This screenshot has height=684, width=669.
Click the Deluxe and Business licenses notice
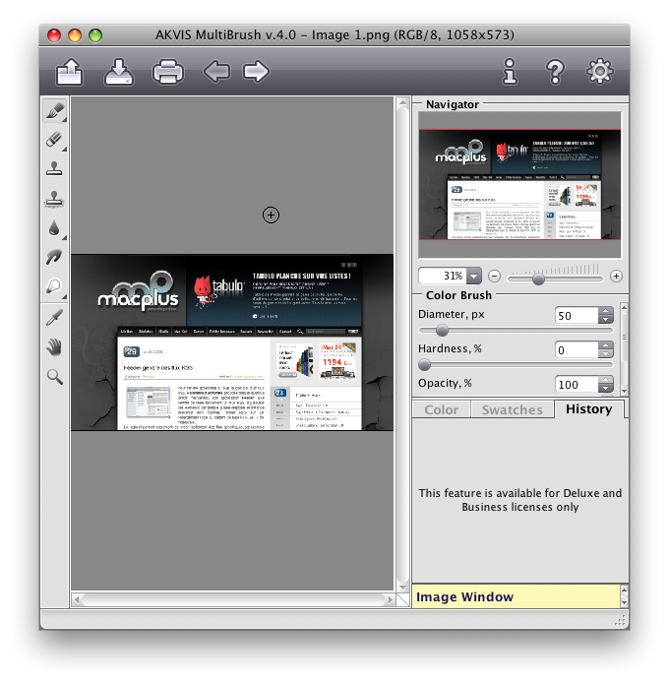pyautogui.click(x=519, y=500)
